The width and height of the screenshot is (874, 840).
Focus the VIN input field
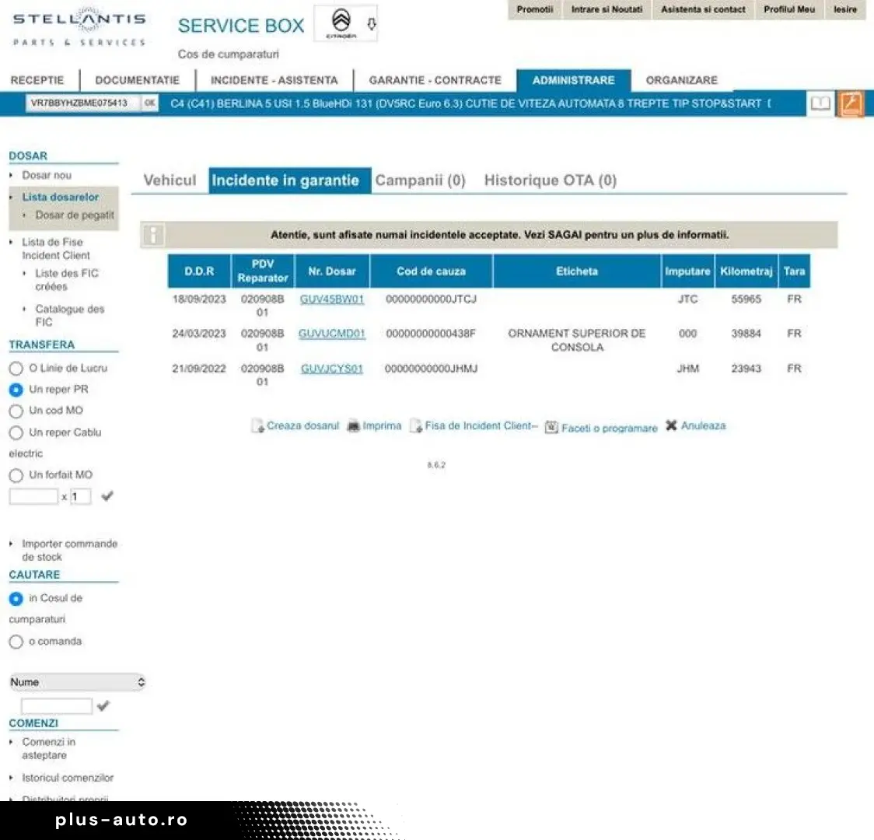coord(82,103)
